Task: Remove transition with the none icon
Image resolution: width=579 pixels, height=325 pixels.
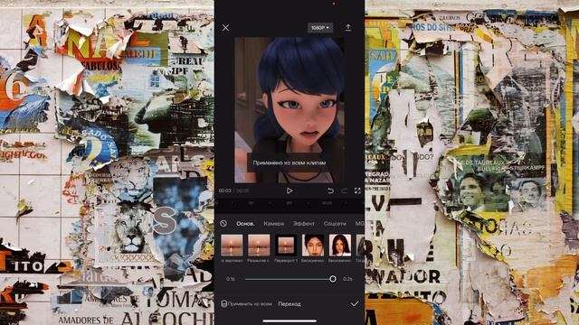Action: pos(223,223)
